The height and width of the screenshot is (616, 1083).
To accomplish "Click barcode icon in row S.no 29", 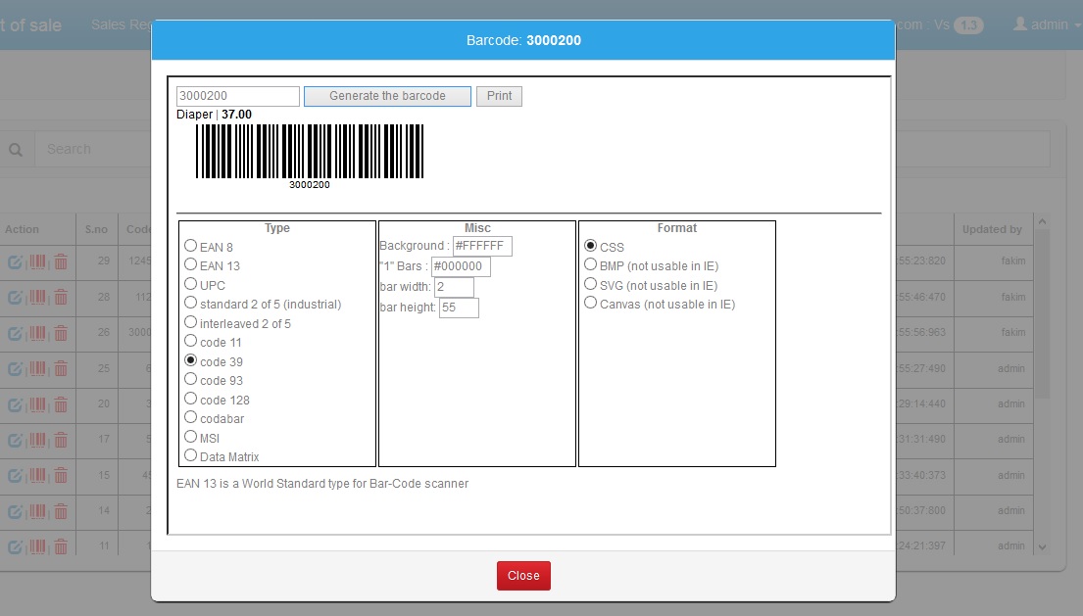I will pyautogui.click(x=38, y=261).
